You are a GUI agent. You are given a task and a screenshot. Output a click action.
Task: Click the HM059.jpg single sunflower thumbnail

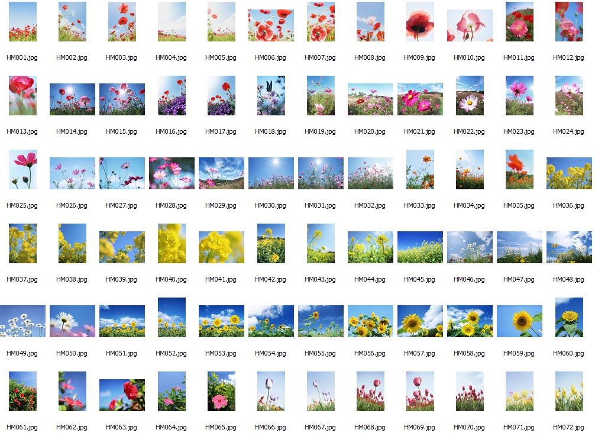[519, 321]
